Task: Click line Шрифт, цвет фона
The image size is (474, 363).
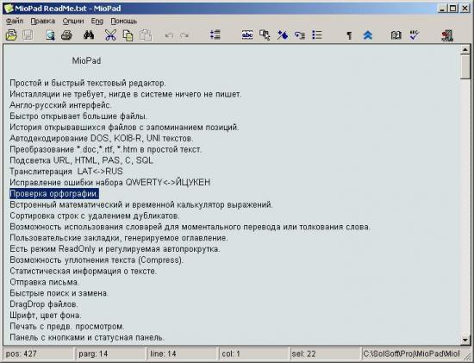Action: coord(46,316)
